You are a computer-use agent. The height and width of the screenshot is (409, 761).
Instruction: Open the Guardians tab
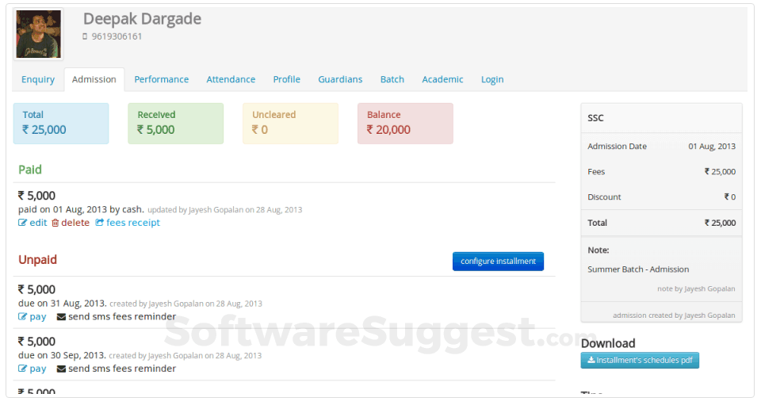click(x=340, y=79)
